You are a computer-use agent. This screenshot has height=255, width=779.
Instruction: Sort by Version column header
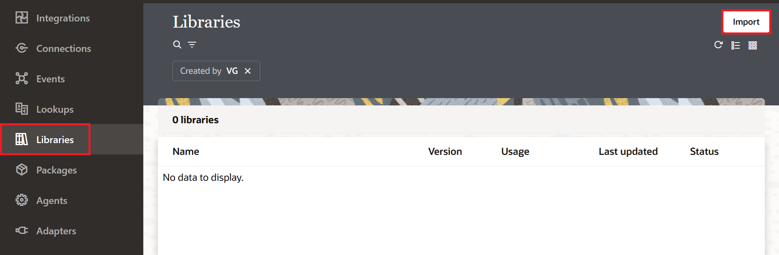click(445, 152)
